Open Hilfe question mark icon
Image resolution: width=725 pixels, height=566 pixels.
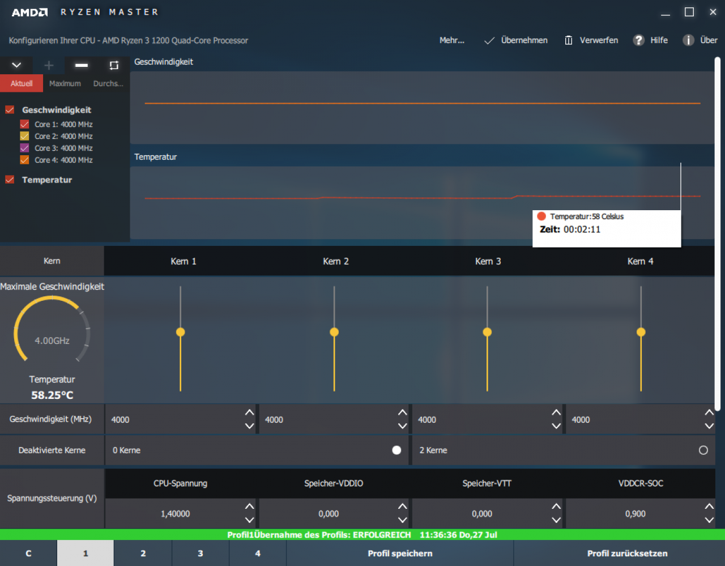click(638, 40)
